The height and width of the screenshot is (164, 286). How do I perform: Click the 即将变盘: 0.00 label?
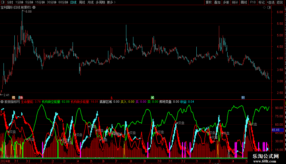click(169, 102)
